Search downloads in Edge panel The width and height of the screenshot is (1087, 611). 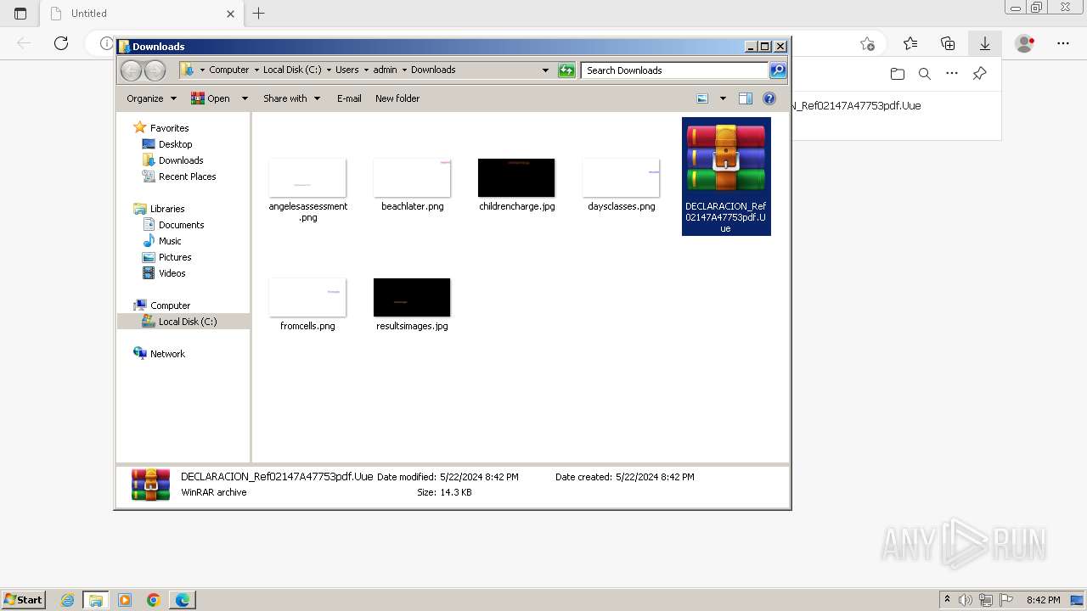click(925, 74)
